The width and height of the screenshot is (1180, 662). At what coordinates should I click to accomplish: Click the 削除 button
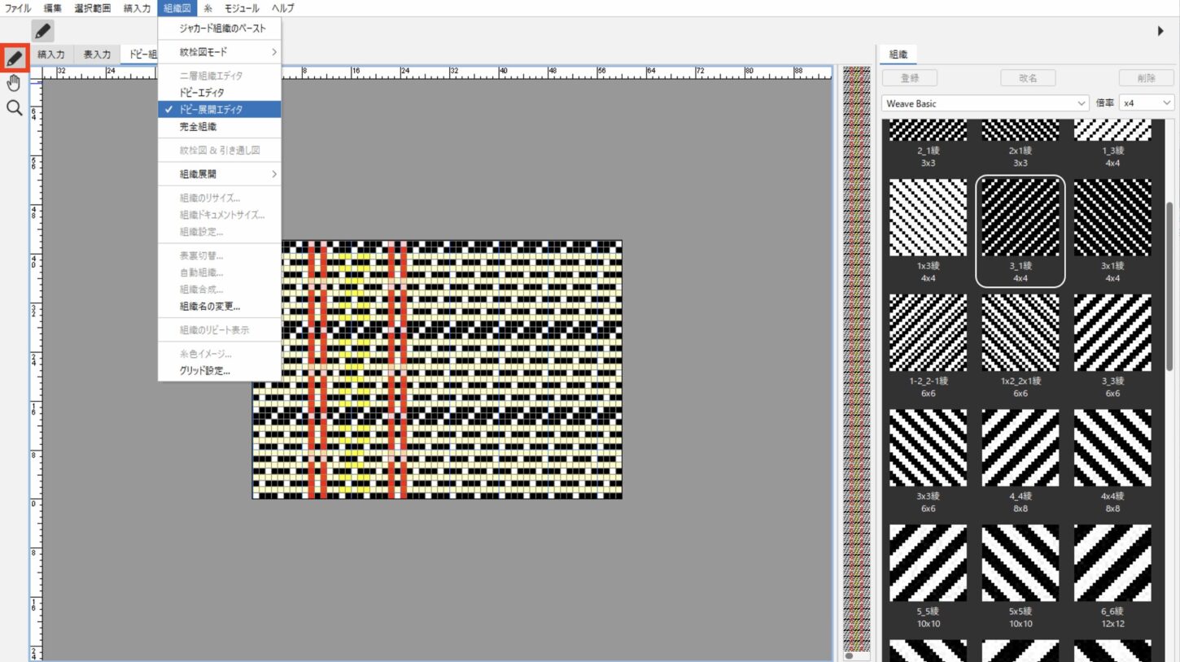1147,78
